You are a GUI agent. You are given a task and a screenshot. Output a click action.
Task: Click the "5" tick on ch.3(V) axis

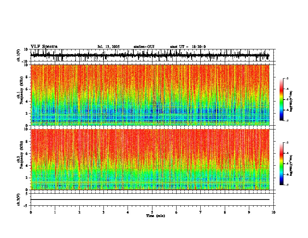[27, 194]
